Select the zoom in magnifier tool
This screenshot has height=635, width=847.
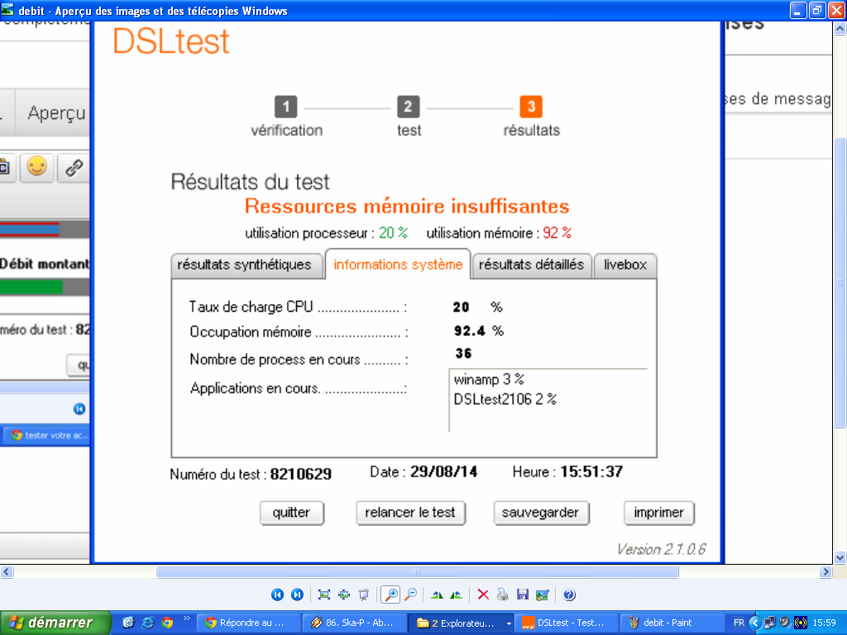point(390,594)
